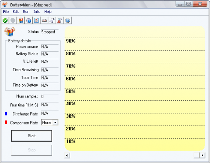Open the File menu

coord(6,12)
